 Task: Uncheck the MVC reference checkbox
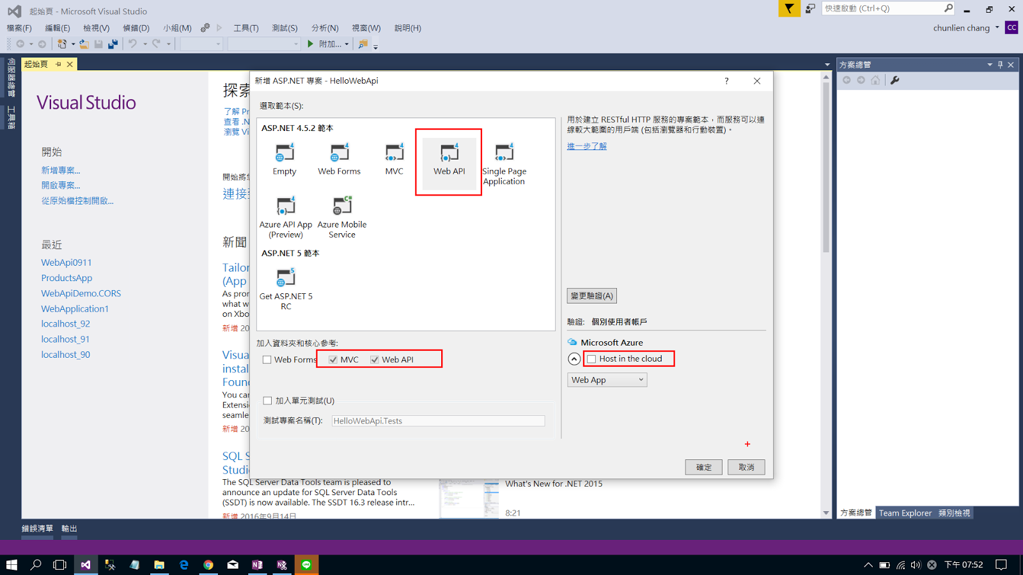tap(333, 360)
